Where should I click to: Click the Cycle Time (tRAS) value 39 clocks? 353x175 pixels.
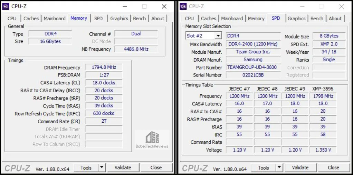pyautogui.click(x=104, y=105)
